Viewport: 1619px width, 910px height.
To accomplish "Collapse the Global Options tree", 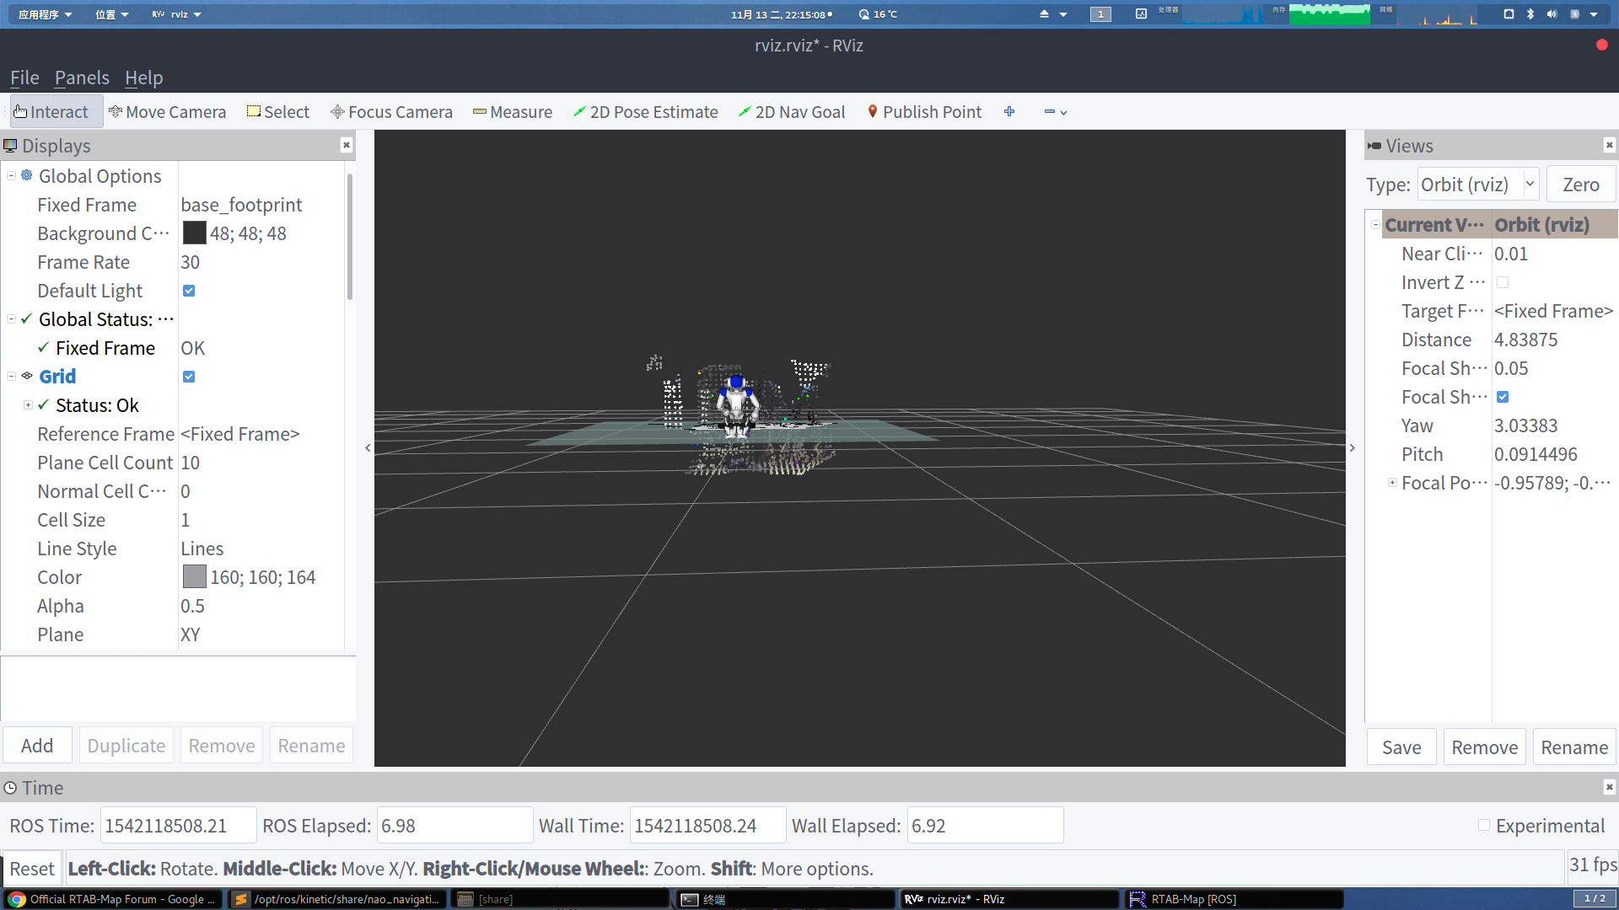I will (12, 176).
